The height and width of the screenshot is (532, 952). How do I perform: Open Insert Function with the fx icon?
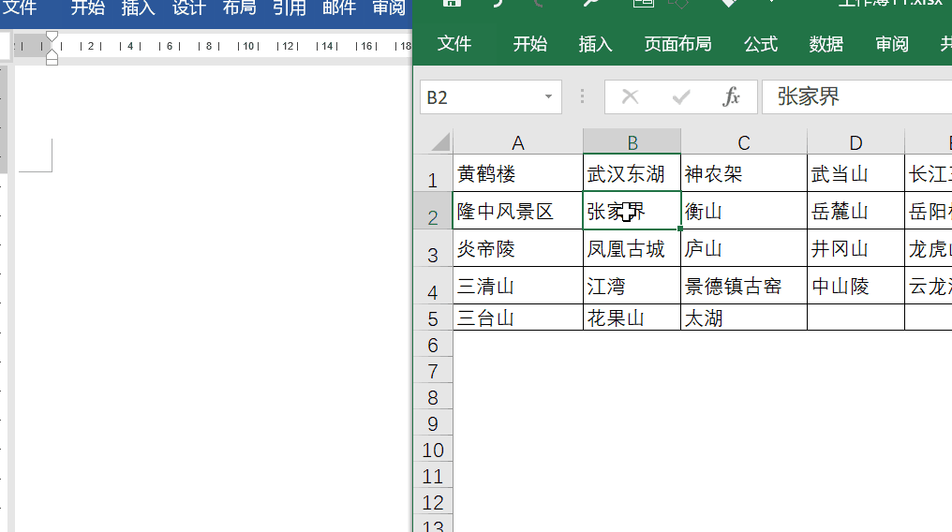pos(731,96)
